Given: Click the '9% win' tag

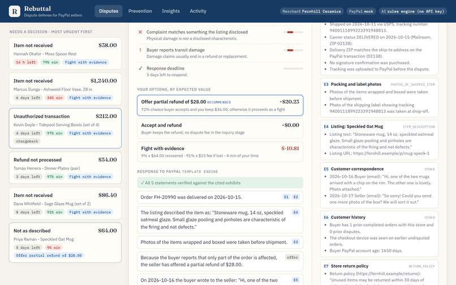Looking at the screenshot, I should 54,248.
